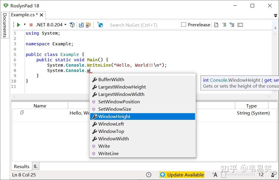
Task: Expand the Run button options arrow
Action: pos(25,25)
